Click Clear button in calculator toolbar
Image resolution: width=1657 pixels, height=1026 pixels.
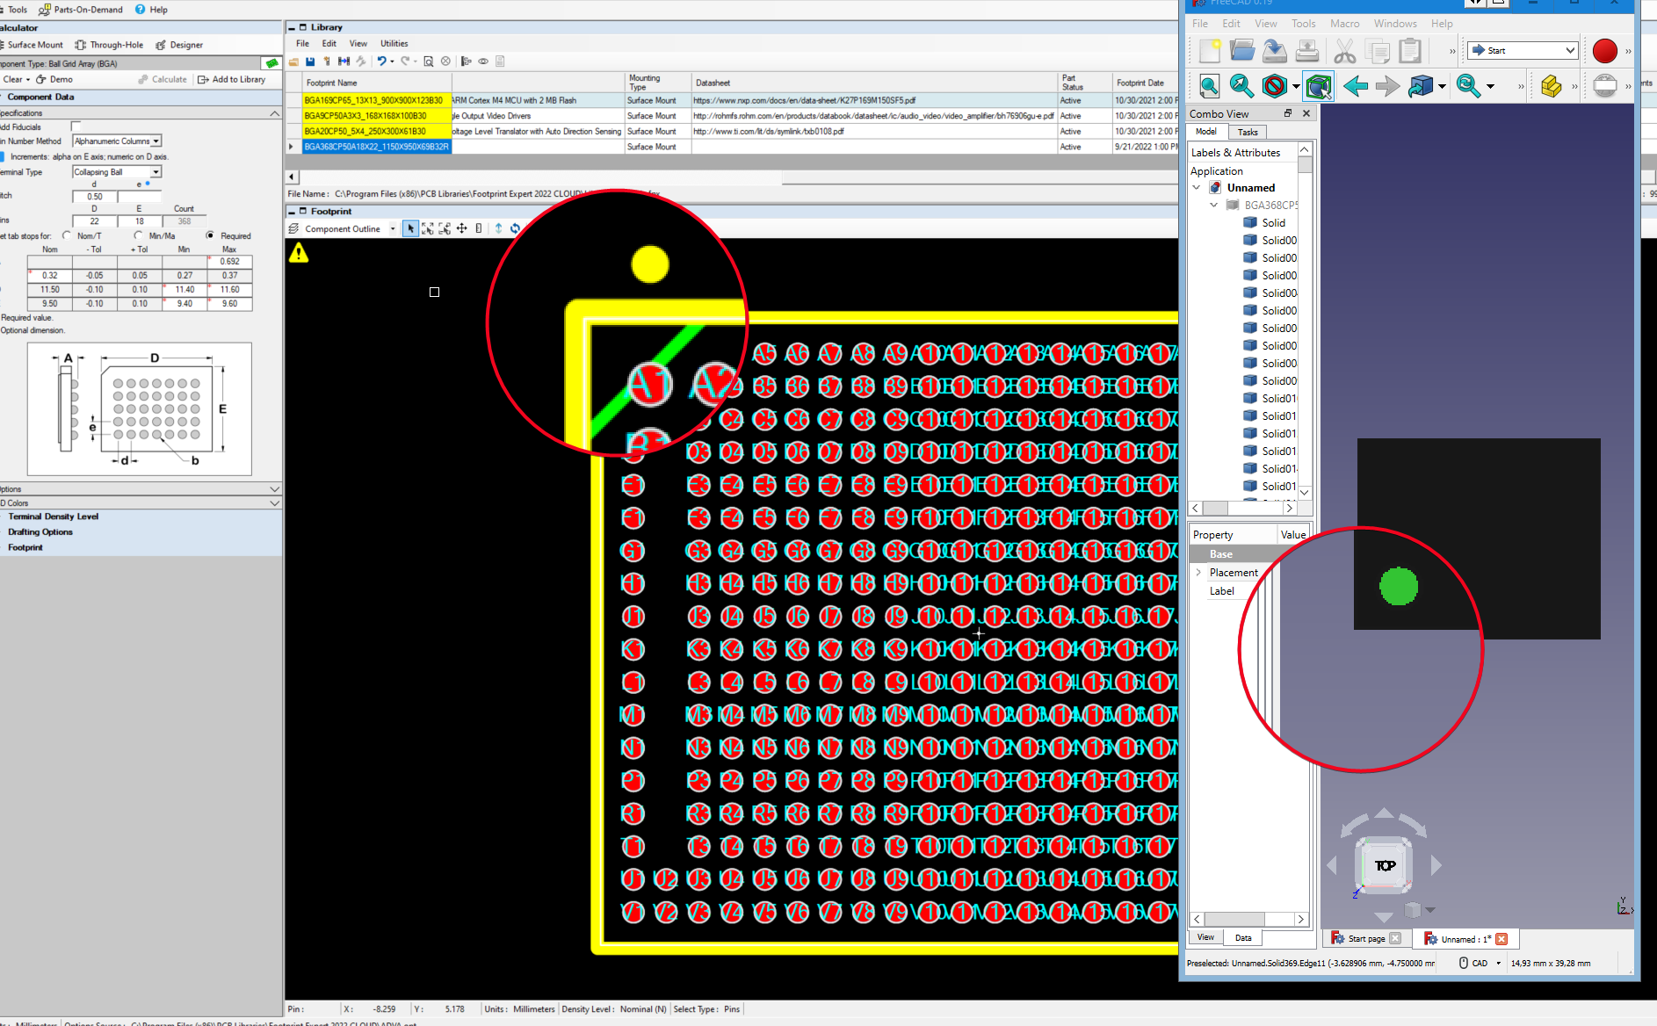point(15,79)
